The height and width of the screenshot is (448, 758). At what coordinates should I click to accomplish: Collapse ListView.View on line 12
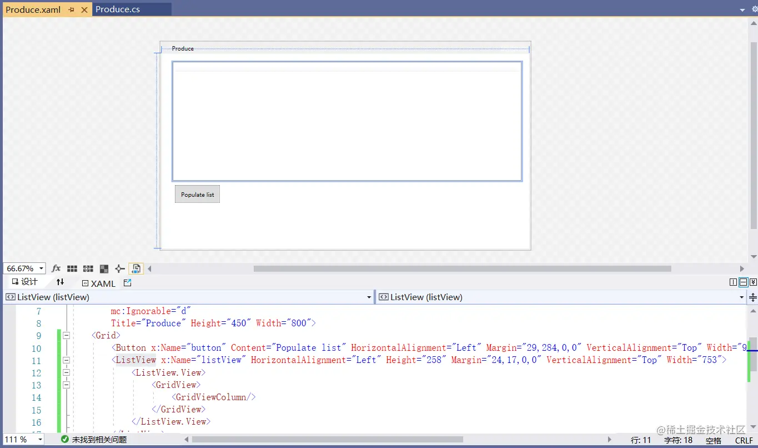click(x=67, y=372)
